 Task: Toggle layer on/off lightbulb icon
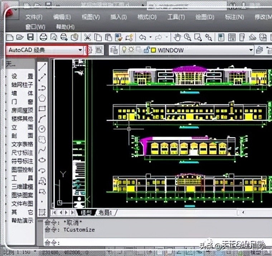tap(124, 50)
